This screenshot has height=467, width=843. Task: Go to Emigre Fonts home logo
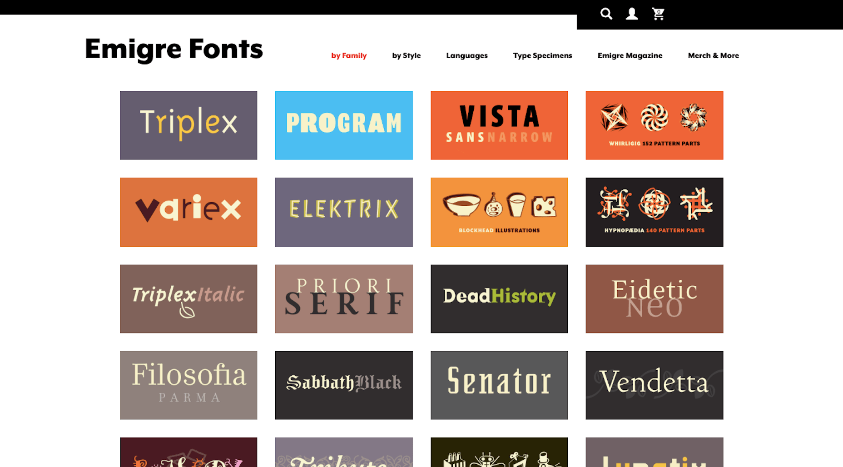(x=174, y=49)
